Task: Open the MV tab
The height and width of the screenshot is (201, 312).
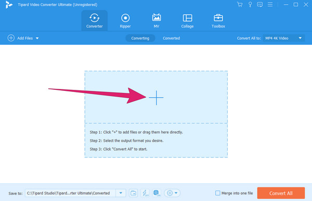Action: point(157,21)
